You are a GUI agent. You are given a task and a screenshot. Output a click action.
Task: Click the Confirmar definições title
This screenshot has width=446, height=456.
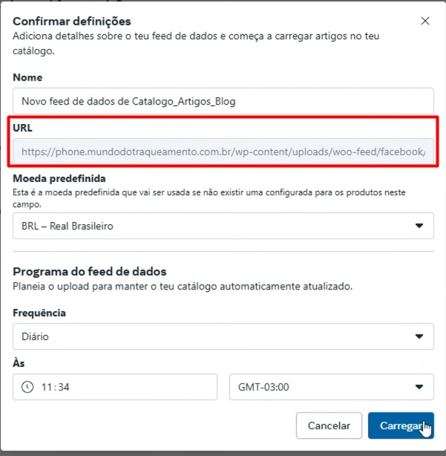point(72,21)
